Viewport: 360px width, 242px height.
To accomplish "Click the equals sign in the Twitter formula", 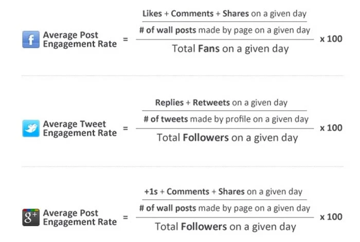I will tap(125, 129).
